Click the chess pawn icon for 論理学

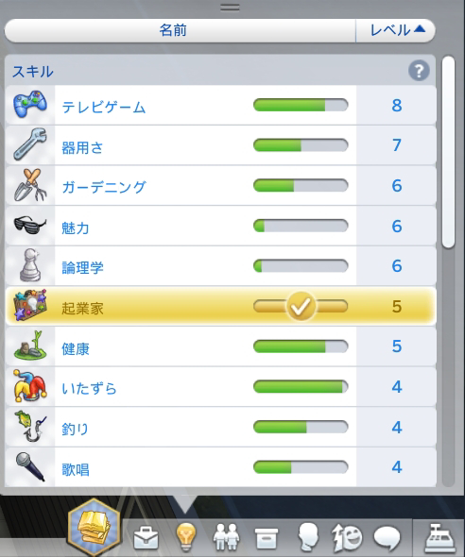coord(30,265)
